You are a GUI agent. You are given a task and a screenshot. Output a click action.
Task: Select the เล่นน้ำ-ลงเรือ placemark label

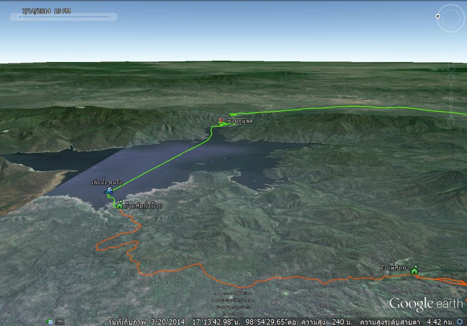(107, 182)
